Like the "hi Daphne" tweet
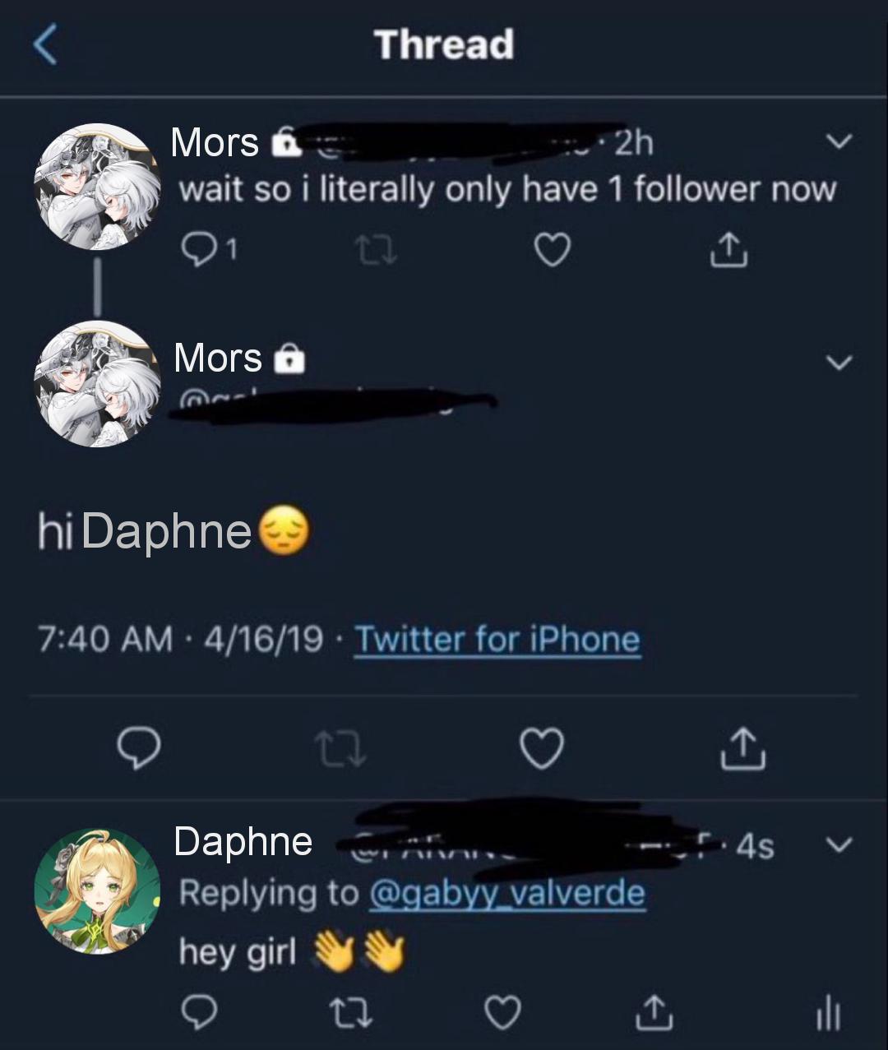Image resolution: width=888 pixels, height=1050 pixels. tap(543, 748)
